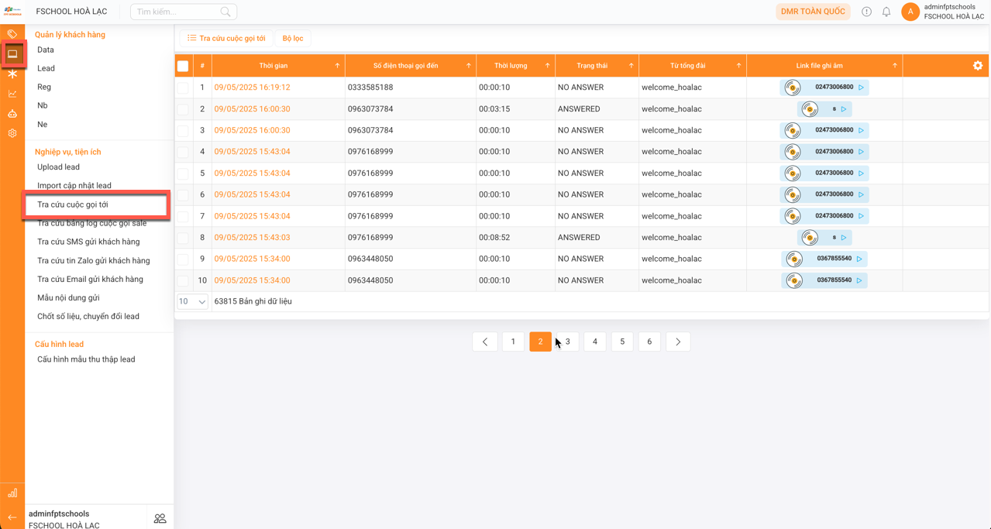Screen dimensions: 991x529
Task: Click the disc icon in row 10 recording
Action: (794, 280)
